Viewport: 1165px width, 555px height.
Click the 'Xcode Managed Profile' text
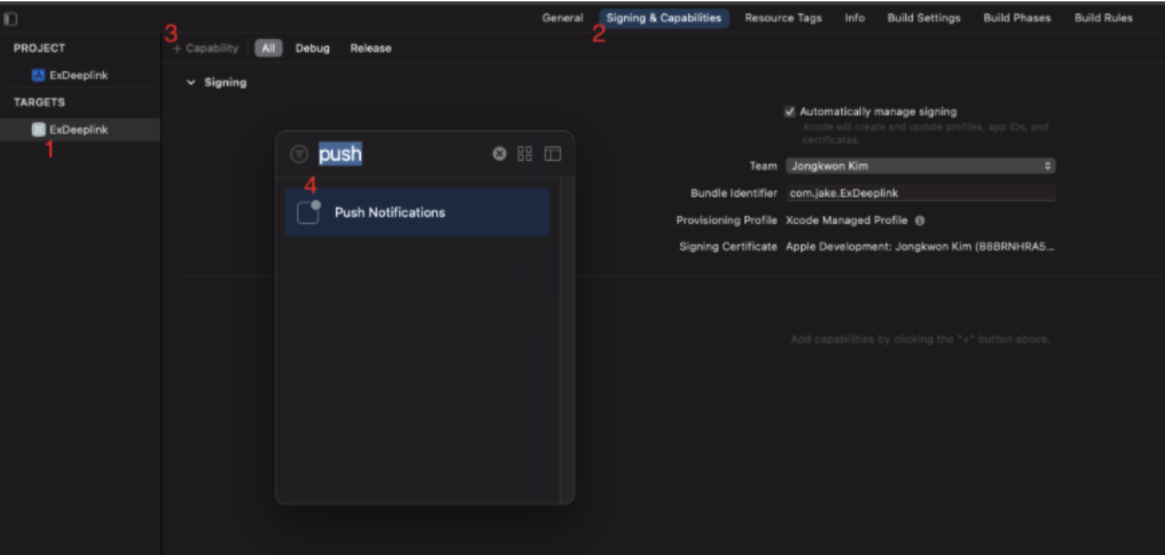(847, 220)
